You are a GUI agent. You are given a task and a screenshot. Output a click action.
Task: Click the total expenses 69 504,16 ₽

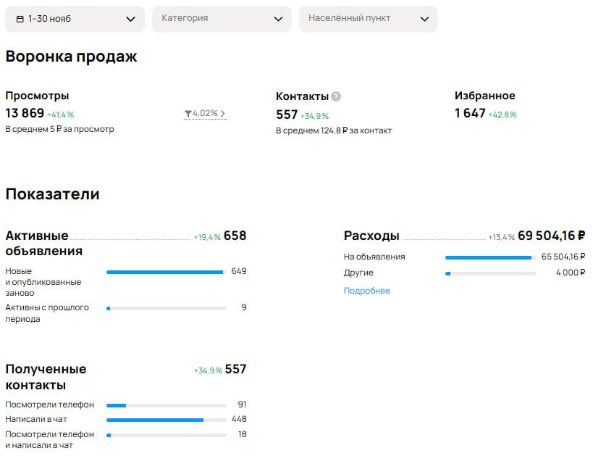coord(552,236)
